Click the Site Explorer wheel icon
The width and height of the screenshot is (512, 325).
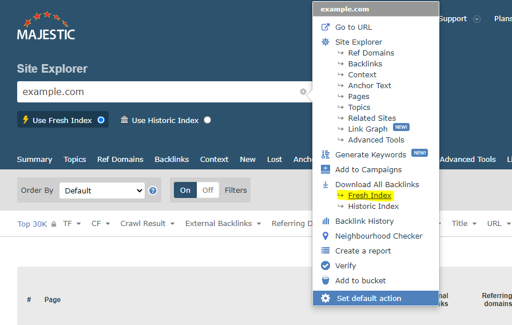click(326, 42)
